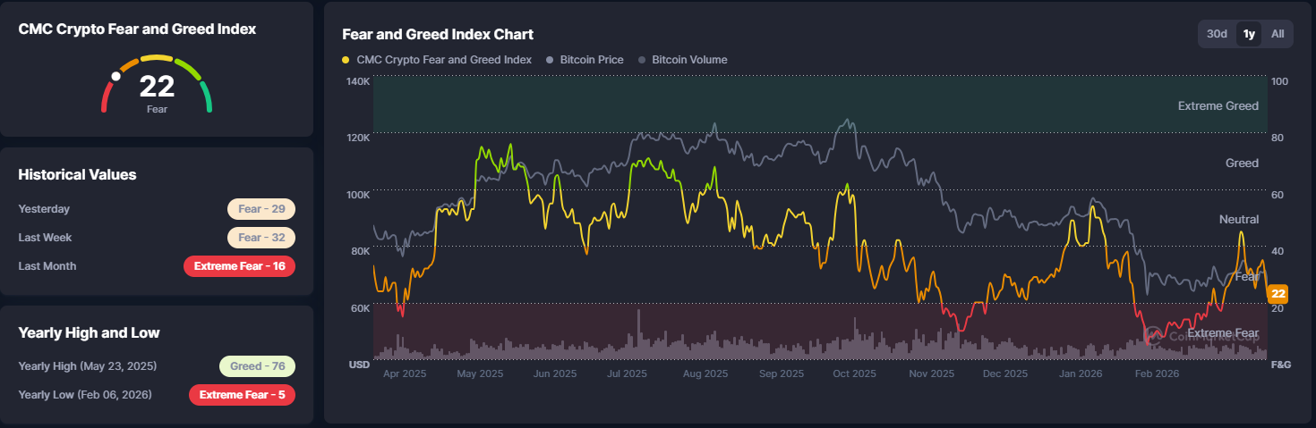Image resolution: width=1316 pixels, height=428 pixels.
Task: Click the Extreme Fear zone label on chart
Action: click(1223, 333)
